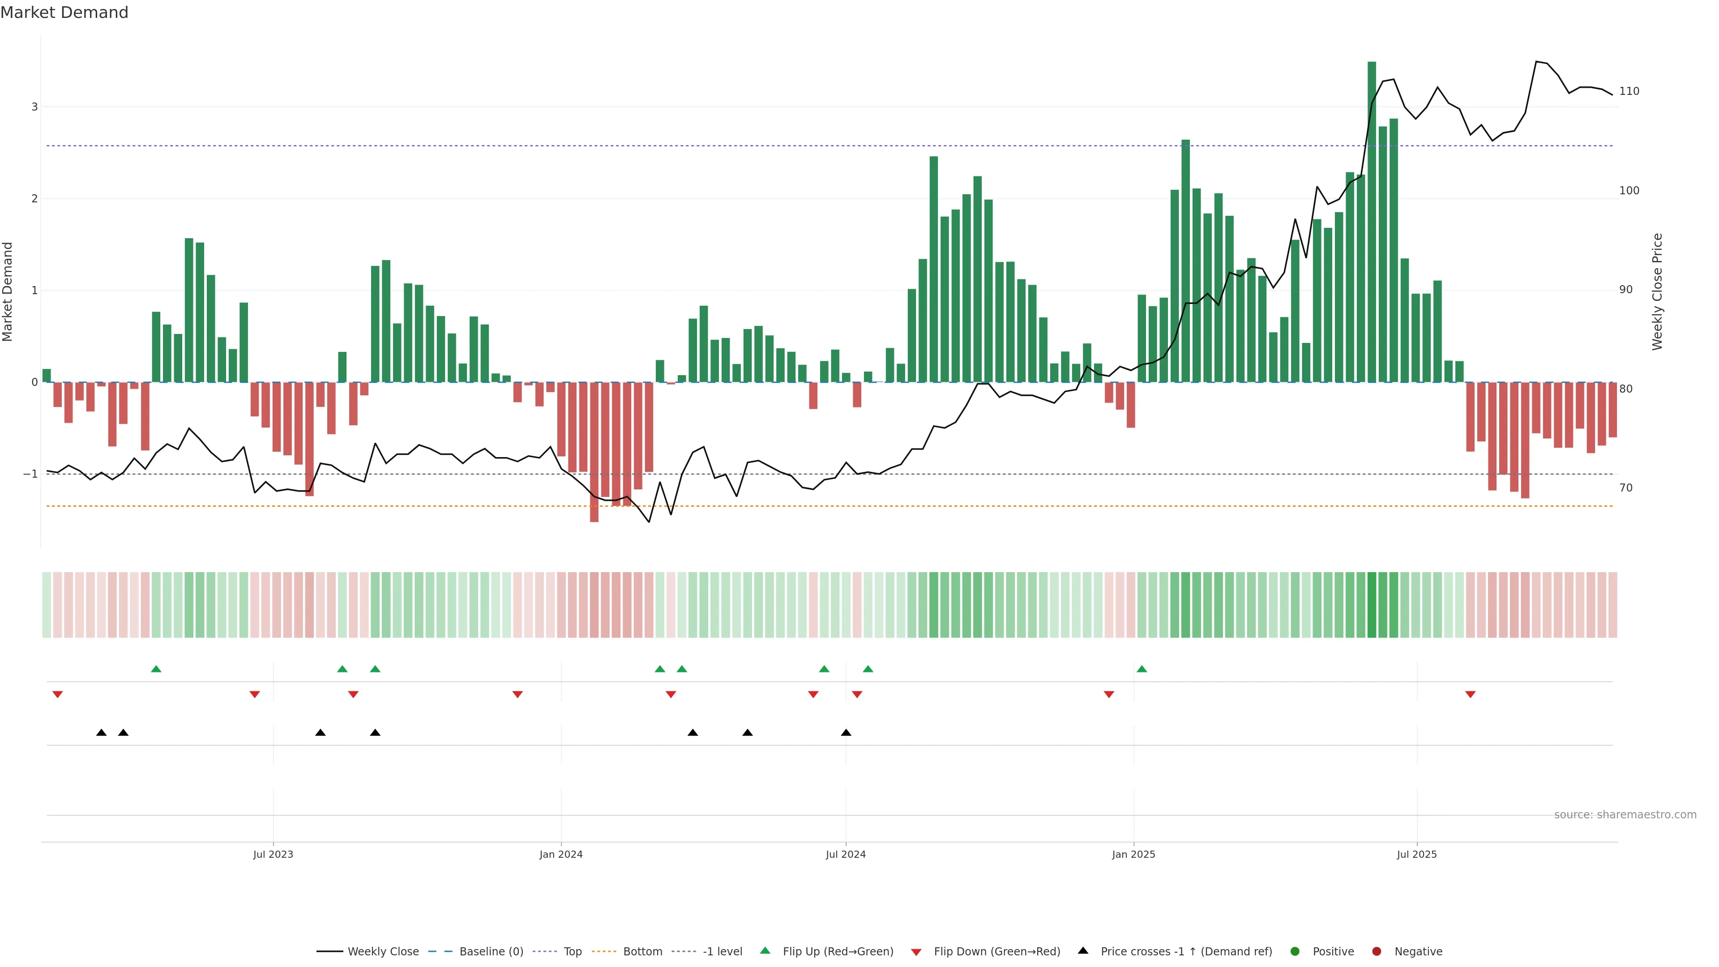Hide the Top dotted line series
Viewport: 1719px width, 967px height.
click(572, 952)
